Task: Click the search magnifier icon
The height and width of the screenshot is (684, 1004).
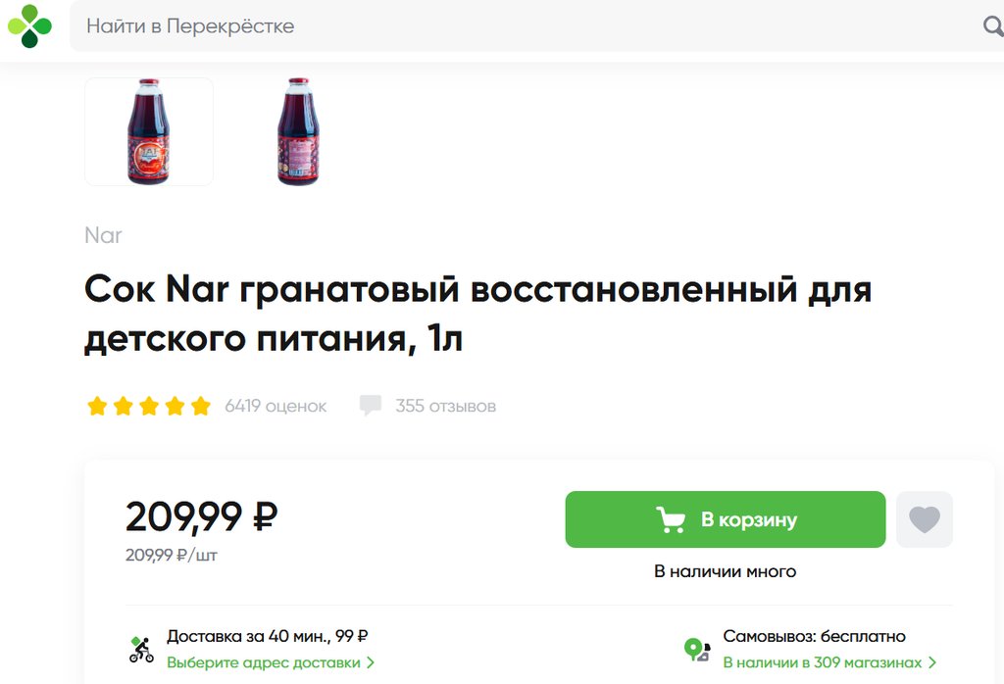Action: click(992, 26)
